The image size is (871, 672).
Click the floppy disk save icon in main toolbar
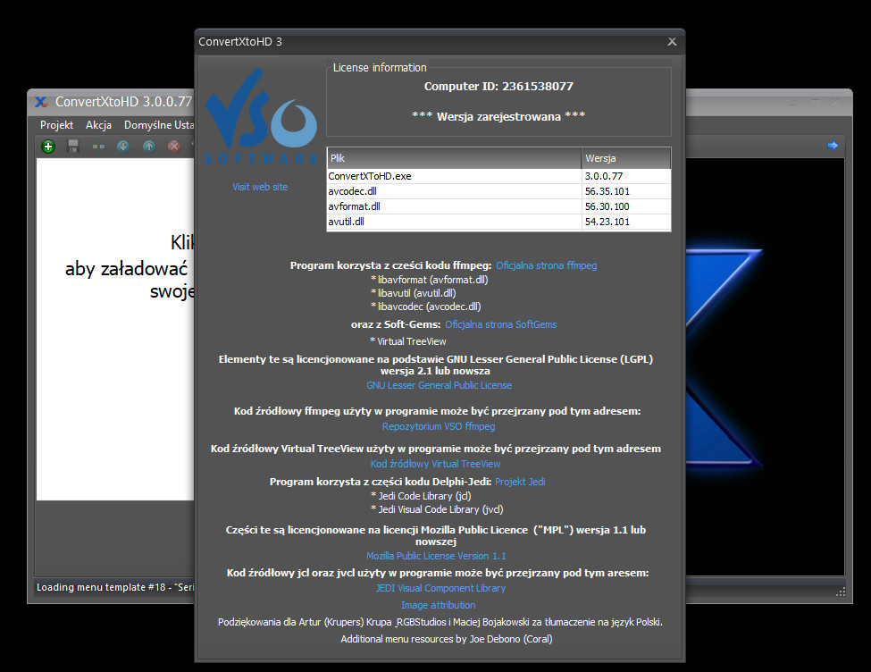[72, 147]
